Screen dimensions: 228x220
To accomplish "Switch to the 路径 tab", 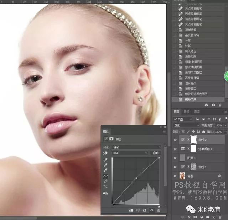I will click(x=186, y=111).
